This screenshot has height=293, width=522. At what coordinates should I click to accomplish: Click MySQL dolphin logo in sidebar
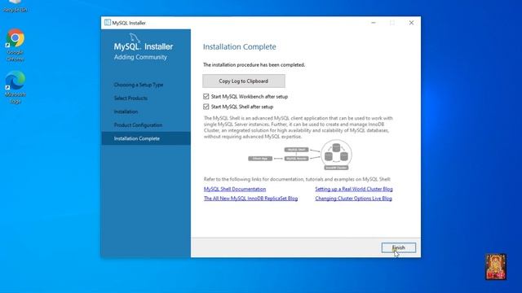[x=135, y=37]
